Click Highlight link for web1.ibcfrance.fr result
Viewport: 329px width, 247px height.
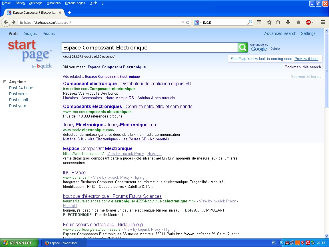click(x=155, y=154)
